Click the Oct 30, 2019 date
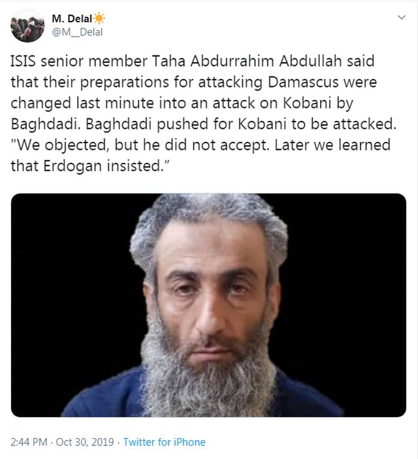Screen dimensions: 418x459 coord(85,442)
